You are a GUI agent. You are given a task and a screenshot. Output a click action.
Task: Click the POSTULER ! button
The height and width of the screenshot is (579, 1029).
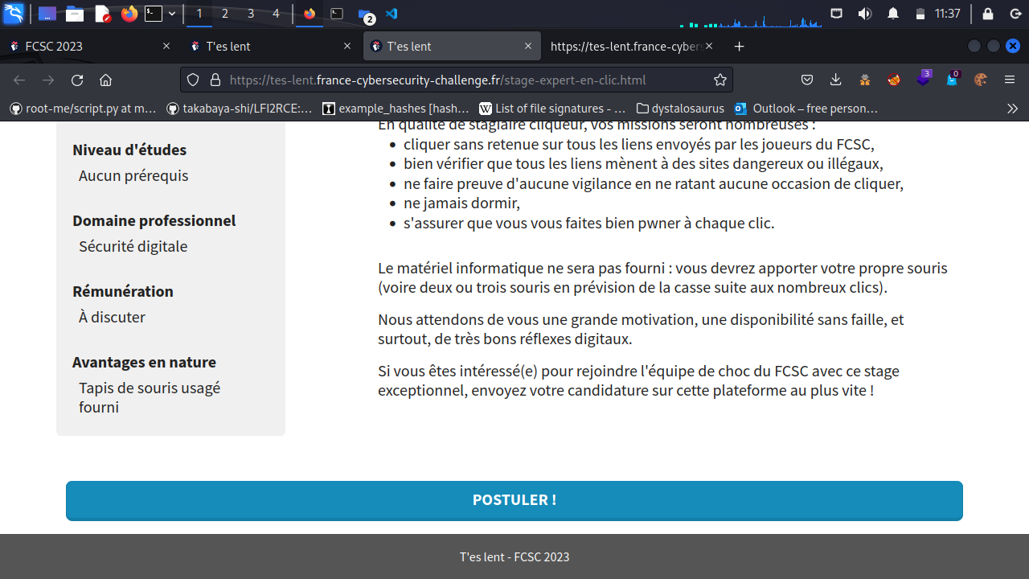(x=514, y=500)
